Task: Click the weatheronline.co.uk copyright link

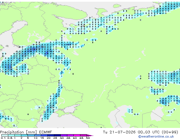Action: [x=156, y=136]
